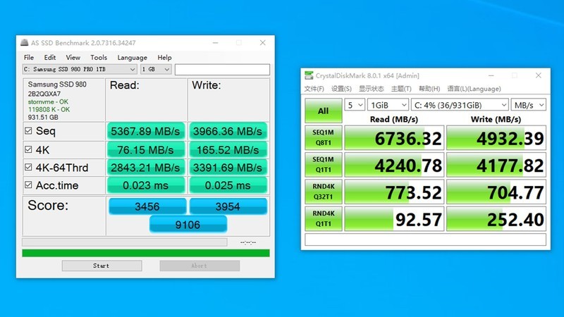Click the write score 3954
The width and height of the screenshot is (564, 317).
[x=228, y=206]
